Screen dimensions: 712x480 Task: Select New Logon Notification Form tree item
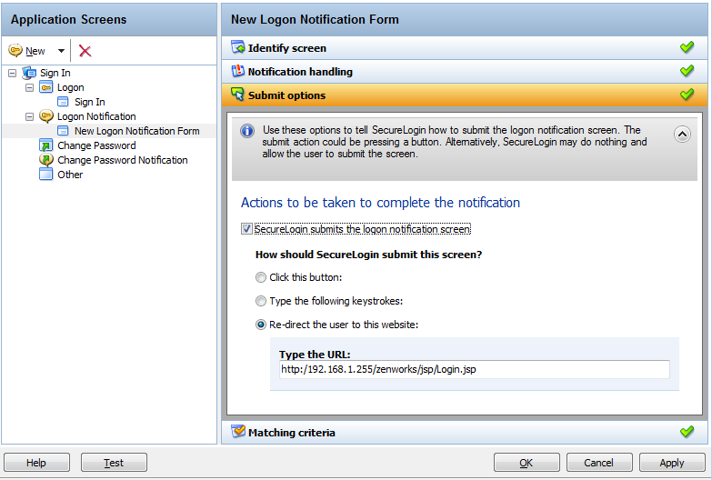coord(136,131)
